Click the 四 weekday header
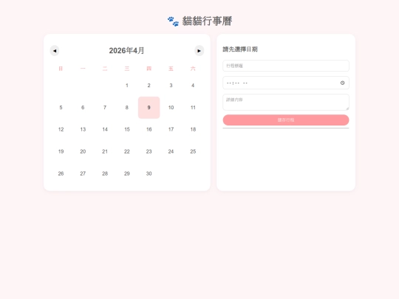Image resolution: width=399 pixels, height=299 pixels. [149, 69]
